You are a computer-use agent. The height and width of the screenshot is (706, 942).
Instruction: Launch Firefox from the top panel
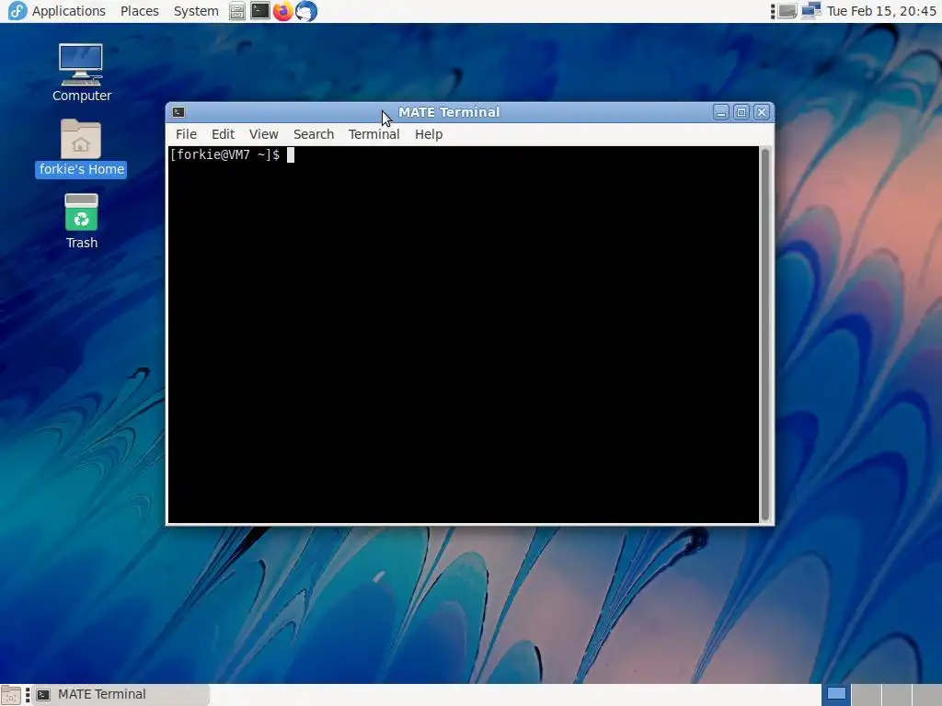(x=282, y=11)
